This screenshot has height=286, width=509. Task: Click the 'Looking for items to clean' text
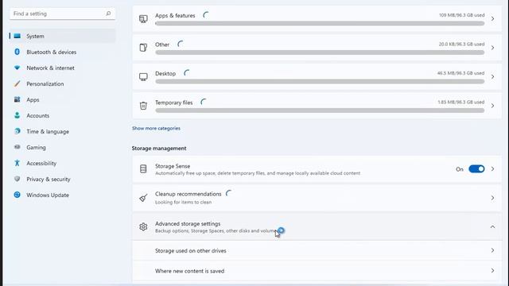tap(184, 202)
